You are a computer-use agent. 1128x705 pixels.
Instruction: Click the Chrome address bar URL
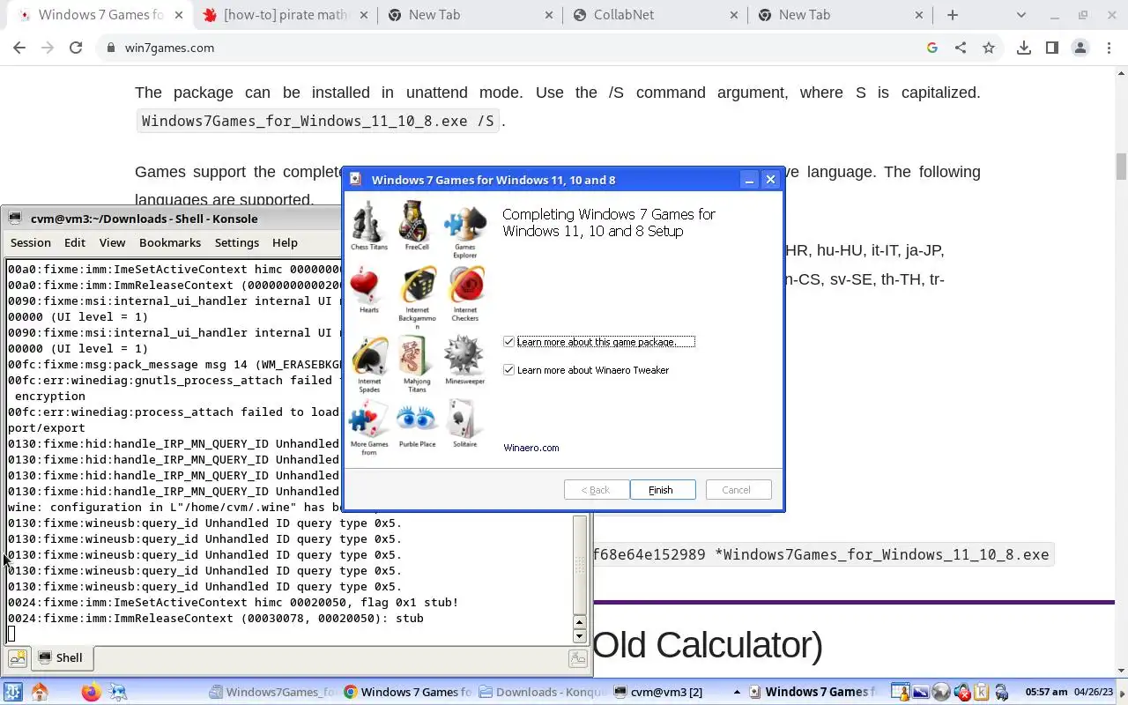(x=169, y=48)
